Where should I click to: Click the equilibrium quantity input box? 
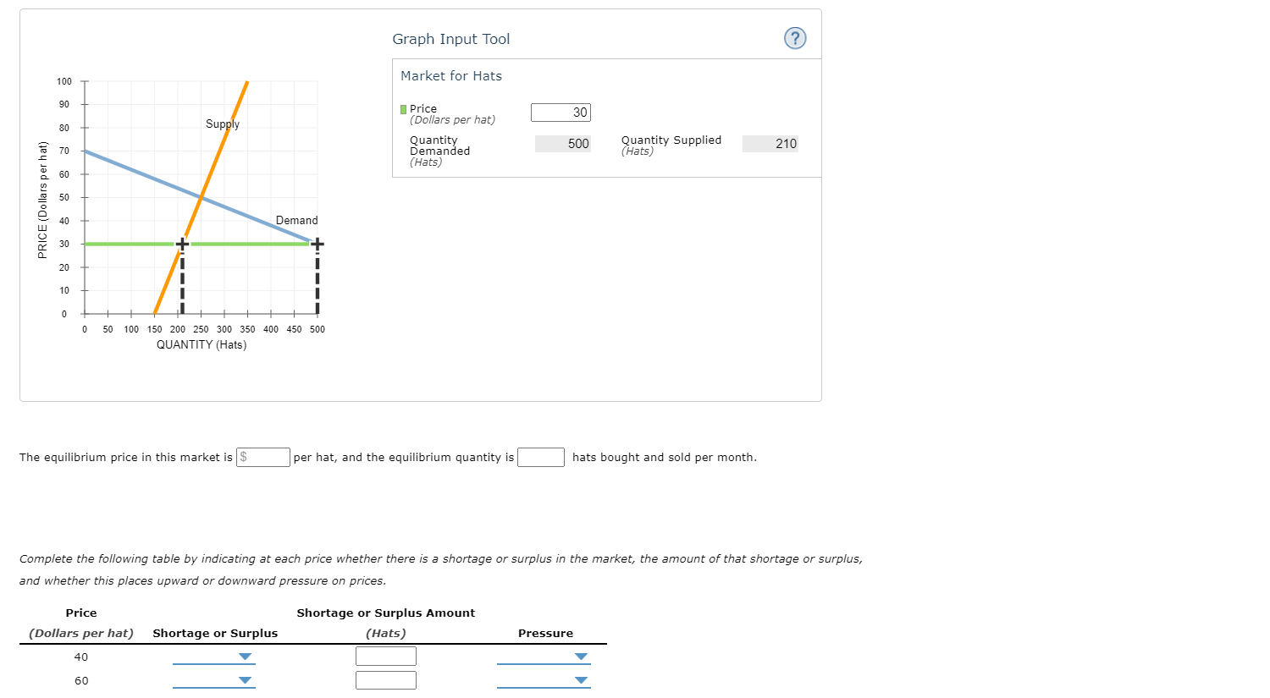[x=541, y=457]
